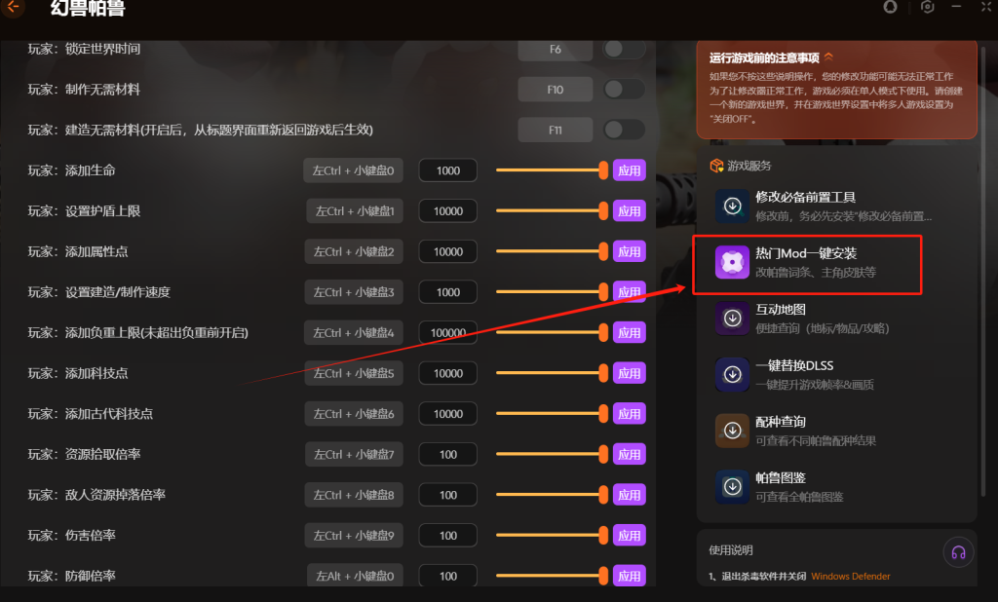998x602 pixels.
Task: Open the headset customer support icon
Action: click(959, 552)
